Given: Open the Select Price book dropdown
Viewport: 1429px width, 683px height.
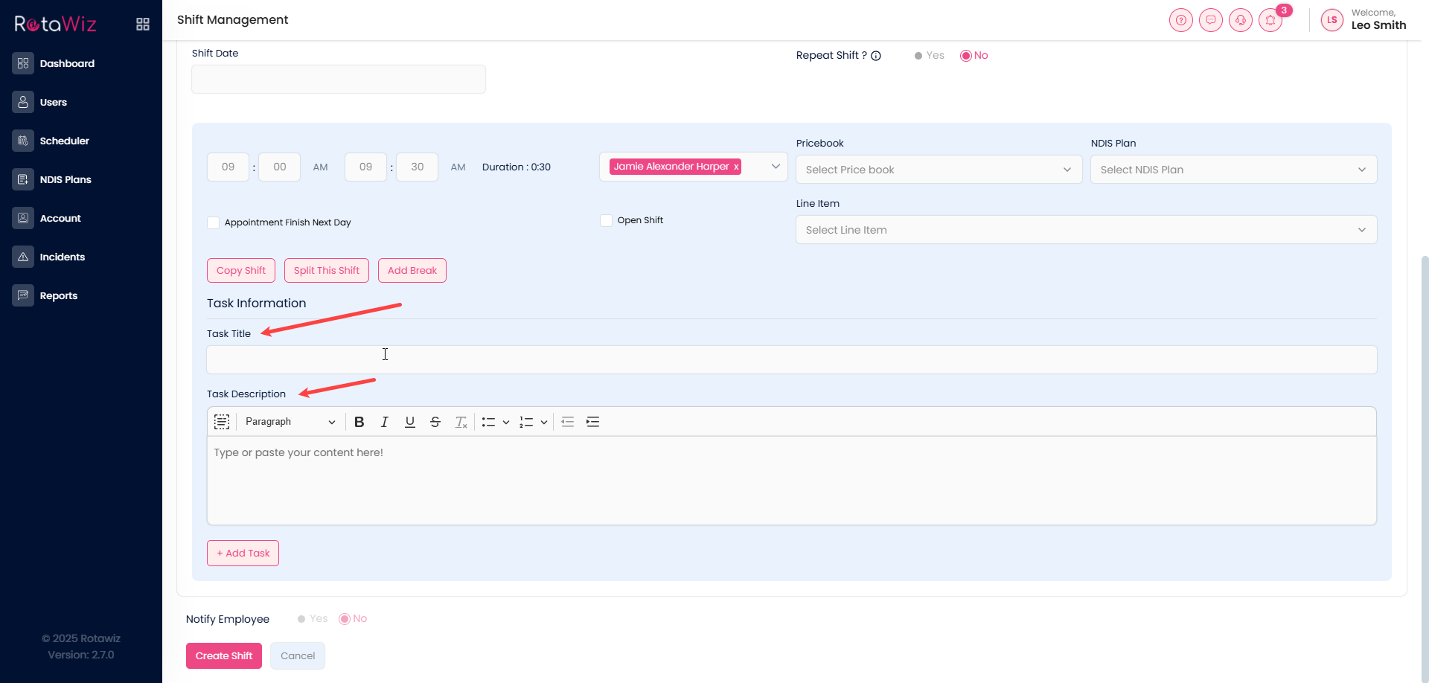Looking at the screenshot, I should tap(938, 170).
